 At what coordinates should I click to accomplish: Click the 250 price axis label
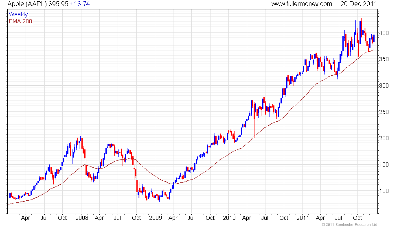pyautogui.click(x=384, y=112)
